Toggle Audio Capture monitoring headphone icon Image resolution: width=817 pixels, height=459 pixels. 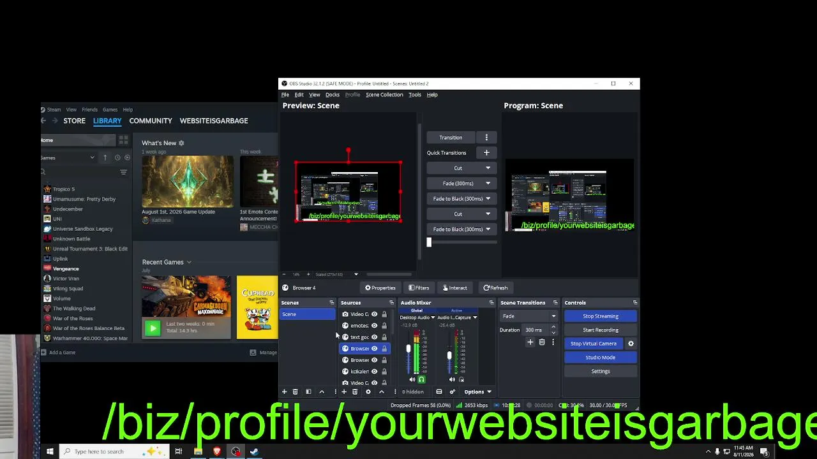pos(461,380)
